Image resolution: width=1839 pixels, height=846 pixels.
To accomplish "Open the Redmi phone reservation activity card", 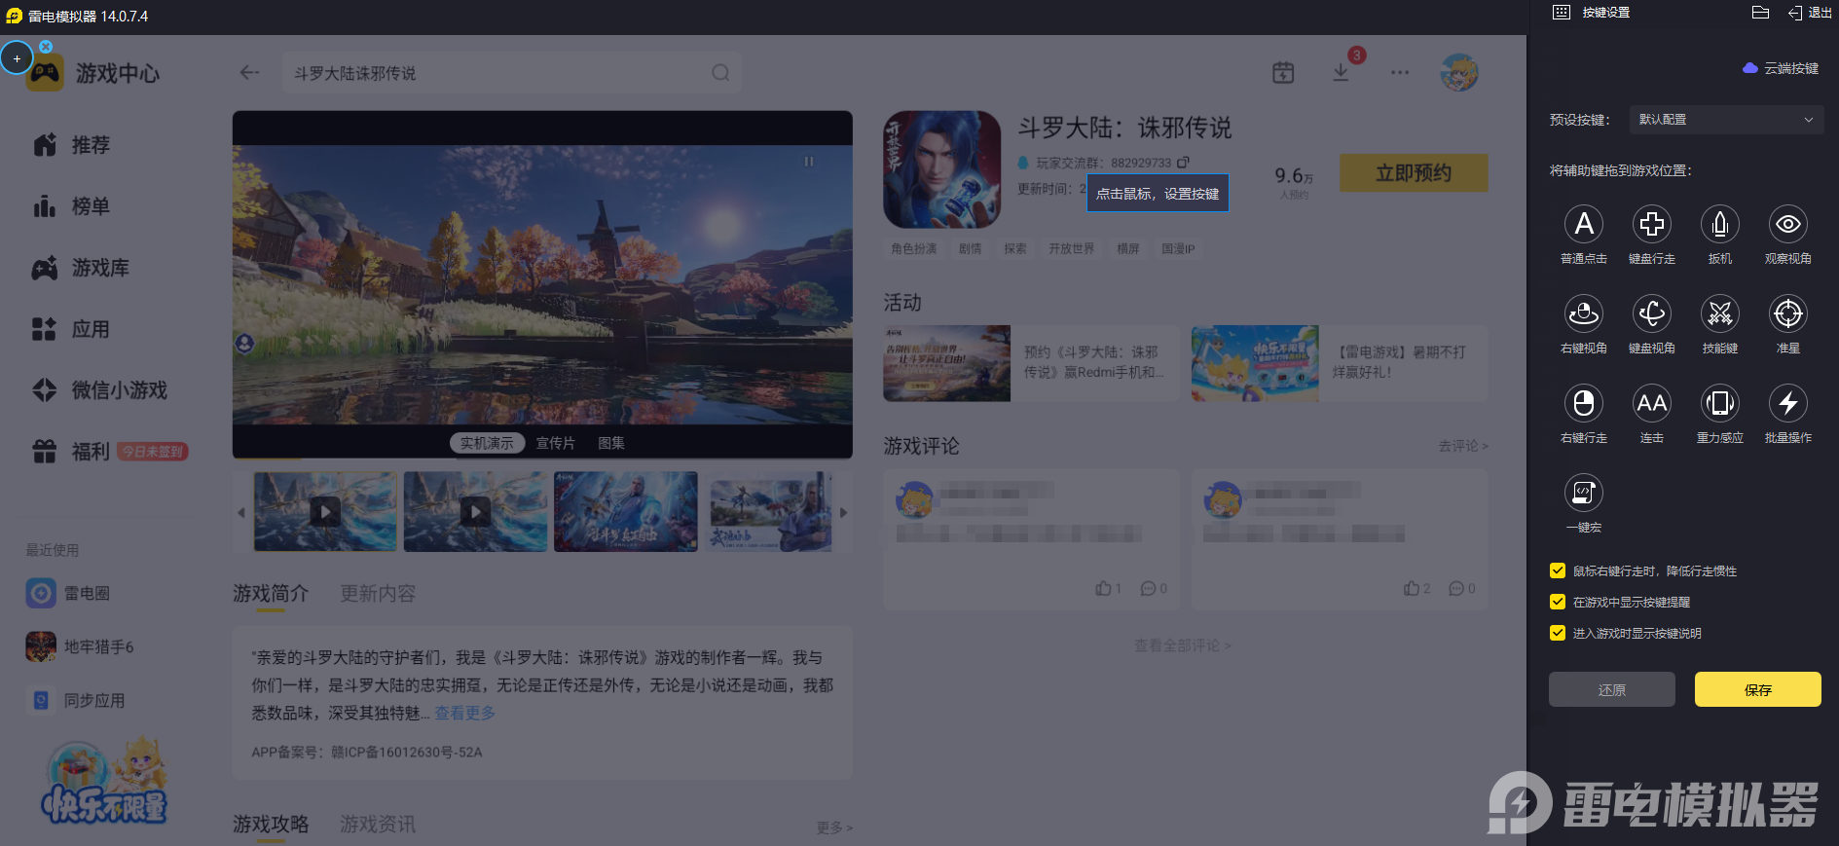I will point(1030,363).
